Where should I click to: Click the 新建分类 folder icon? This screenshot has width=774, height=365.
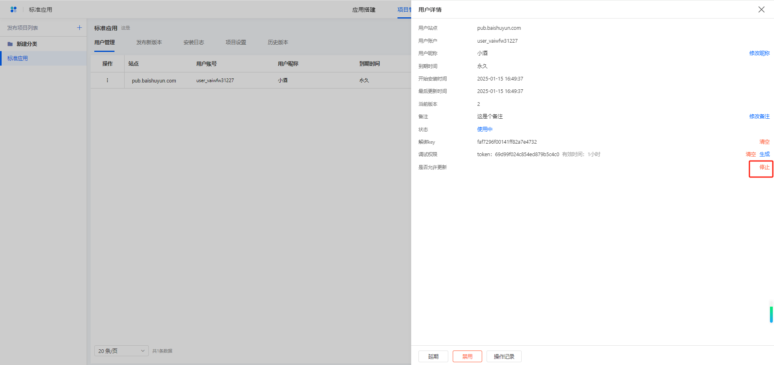(10, 44)
